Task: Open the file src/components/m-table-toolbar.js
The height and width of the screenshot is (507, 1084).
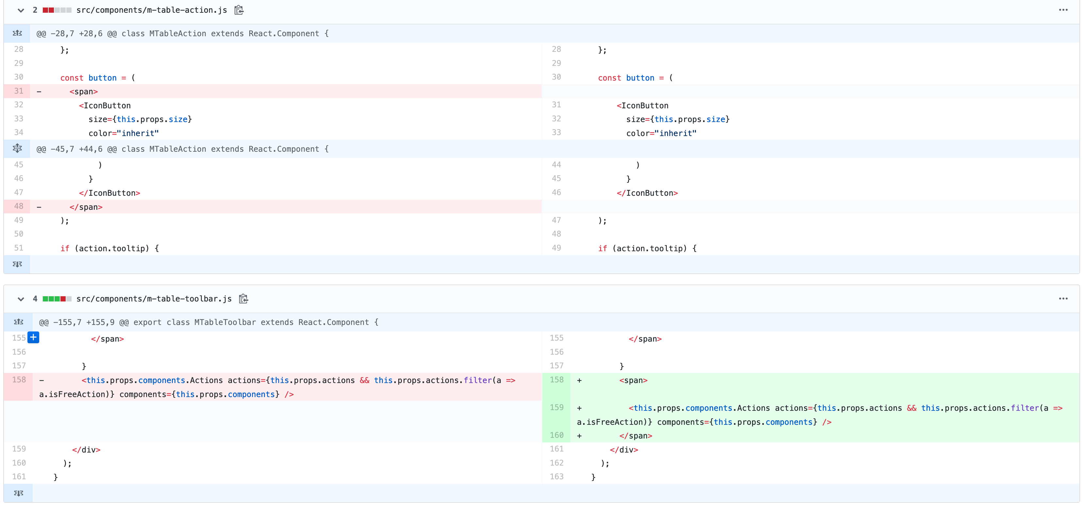Action: [154, 299]
